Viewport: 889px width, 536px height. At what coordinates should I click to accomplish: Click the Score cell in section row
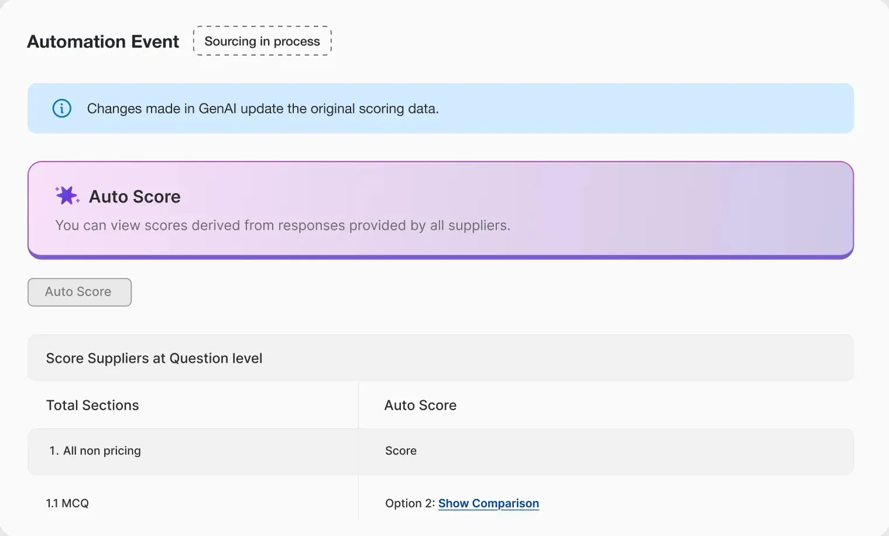point(401,451)
